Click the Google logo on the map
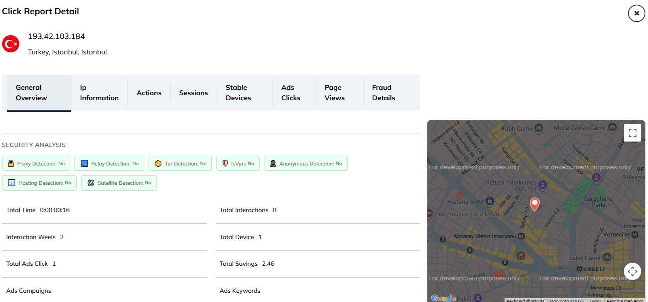The image size is (648, 302). tap(444, 298)
